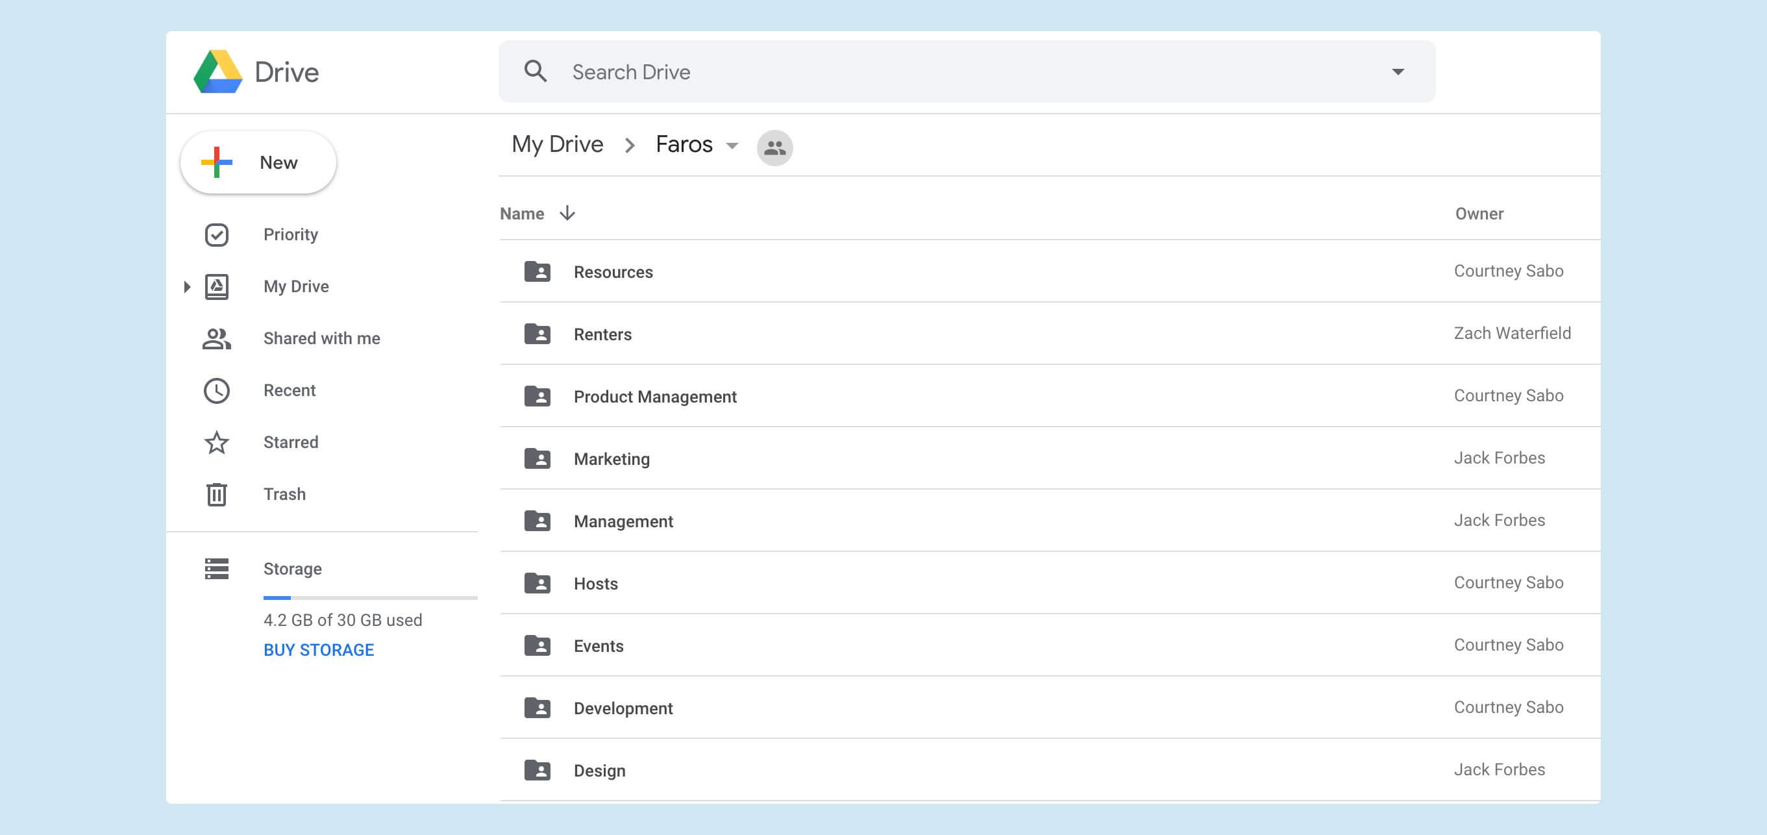Select the Design folder name
Screen dimensions: 1767x835
coord(600,772)
